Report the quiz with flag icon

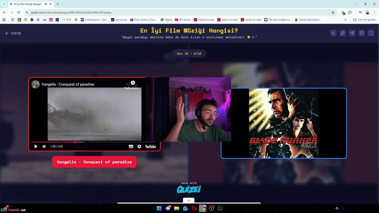tap(362, 33)
